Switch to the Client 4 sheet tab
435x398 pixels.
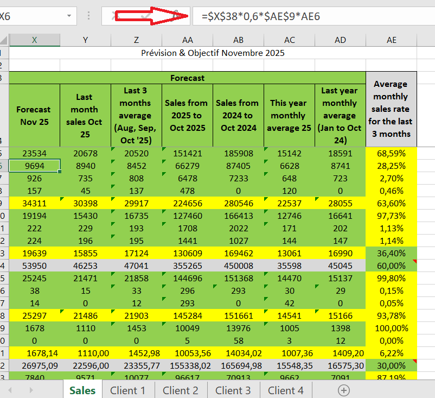(286, 390)
